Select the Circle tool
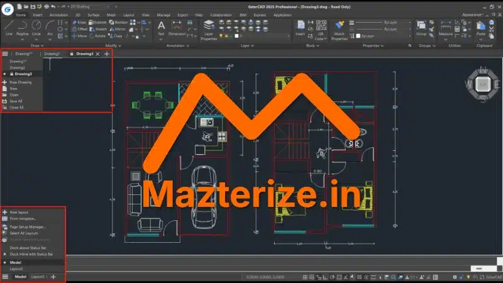503x283 pixels. (36, 28)
